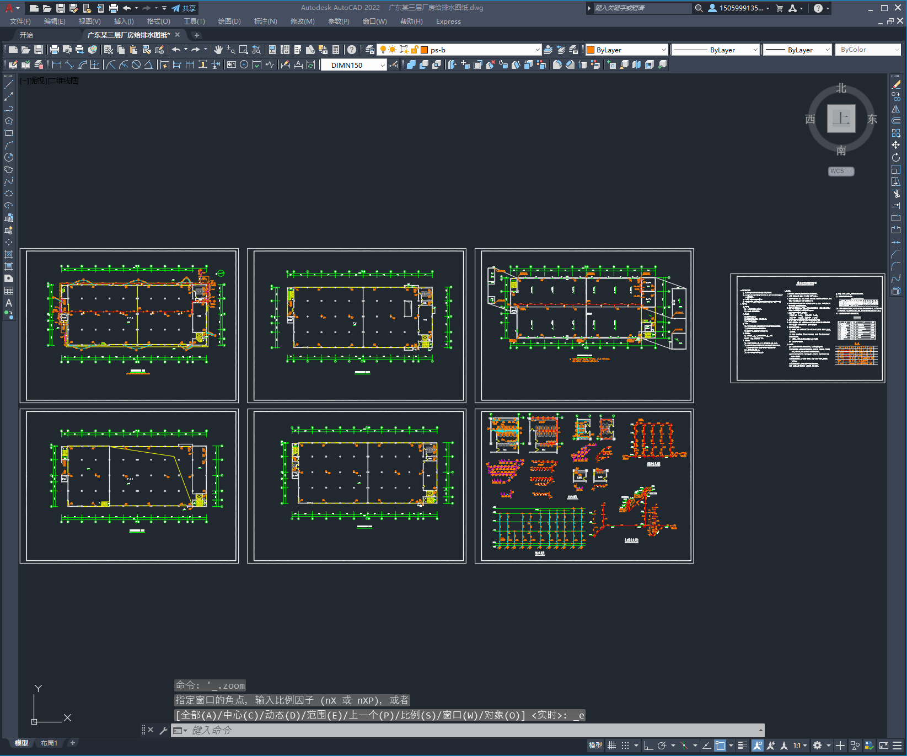Toggle Ortho mode in status bar
The height and width of the screenshot is (756, 907).
(648, 746)
